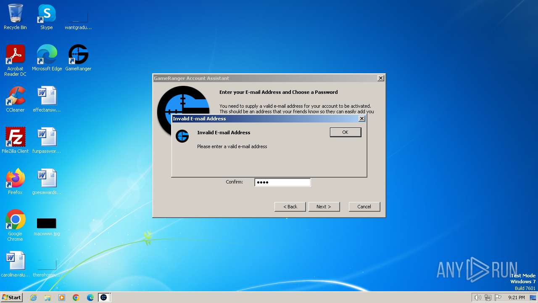The height and width of the screenshot is (303, 538).
Task: Select the Google Chrome desktop shortcut
Action: click(x=15, y=226)
